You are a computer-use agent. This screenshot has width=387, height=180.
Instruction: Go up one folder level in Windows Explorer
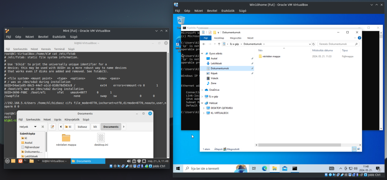click(x=219, y=44)
